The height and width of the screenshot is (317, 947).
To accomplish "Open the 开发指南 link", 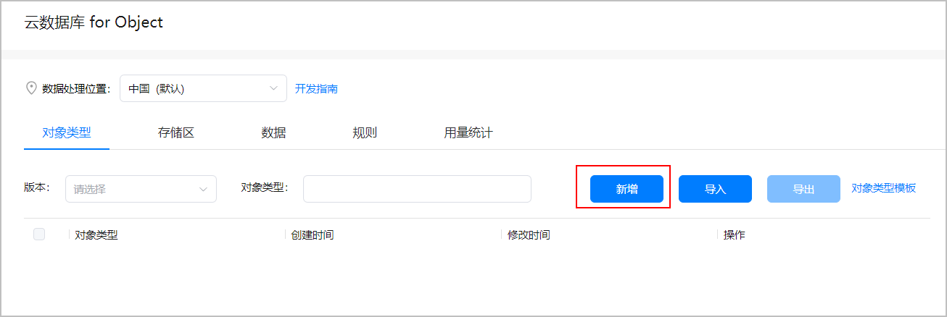I will click(316, 89).
